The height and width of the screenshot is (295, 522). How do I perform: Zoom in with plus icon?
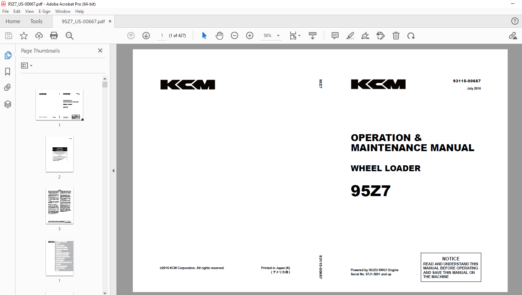(x=250, y=36)
